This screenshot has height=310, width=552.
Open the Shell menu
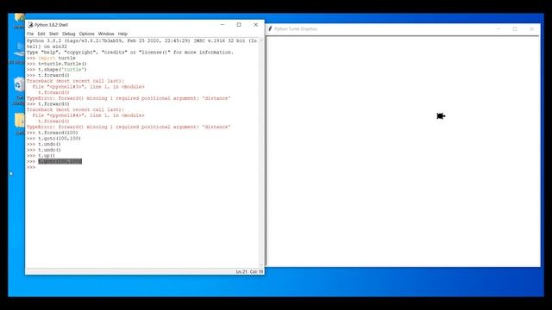point(53,34)
